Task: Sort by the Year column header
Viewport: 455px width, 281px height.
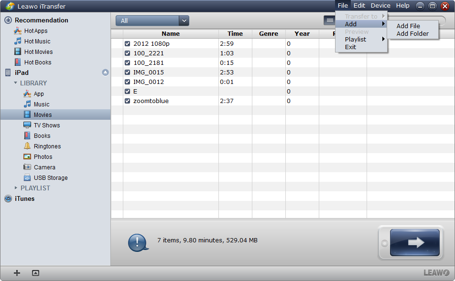Action: point(302,33)
